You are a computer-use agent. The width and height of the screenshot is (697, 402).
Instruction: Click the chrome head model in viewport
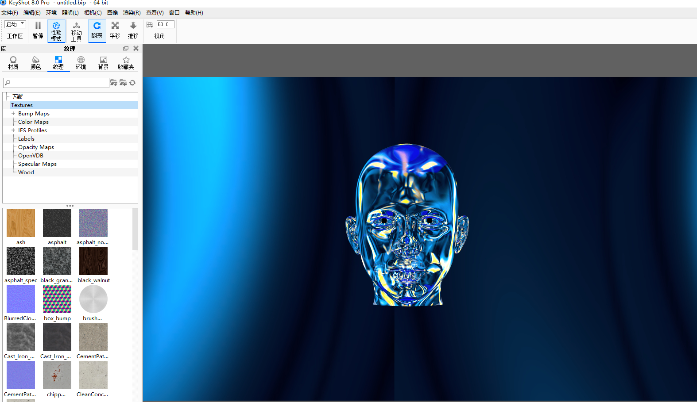tap(407, 224)
